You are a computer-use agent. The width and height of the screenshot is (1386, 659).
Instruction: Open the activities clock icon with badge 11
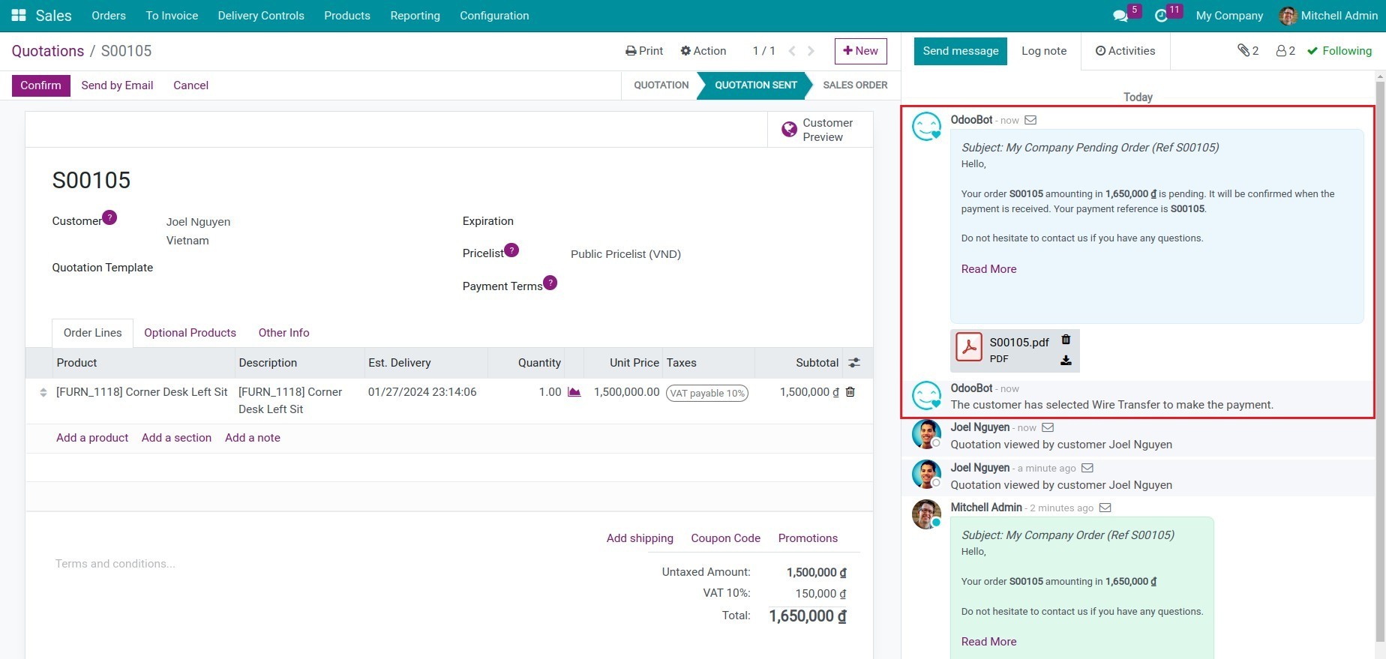[x=1161, y=16]
